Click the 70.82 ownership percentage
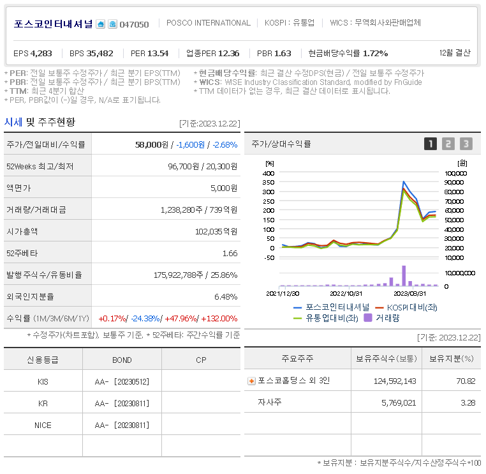The image size is (486, 474). 466,381
